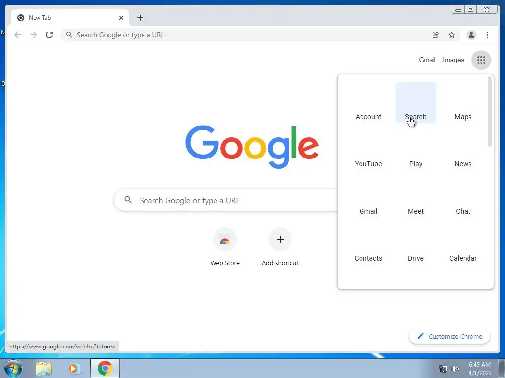
Task: Click the apps panel scrollbar
Action: click(x=490, y=112)
